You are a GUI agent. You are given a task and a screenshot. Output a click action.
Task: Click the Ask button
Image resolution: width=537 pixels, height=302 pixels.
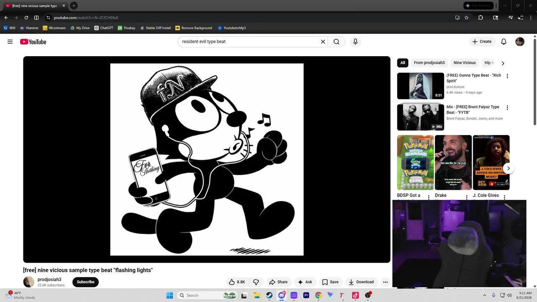pyautogui.click(x=305, y=282)
